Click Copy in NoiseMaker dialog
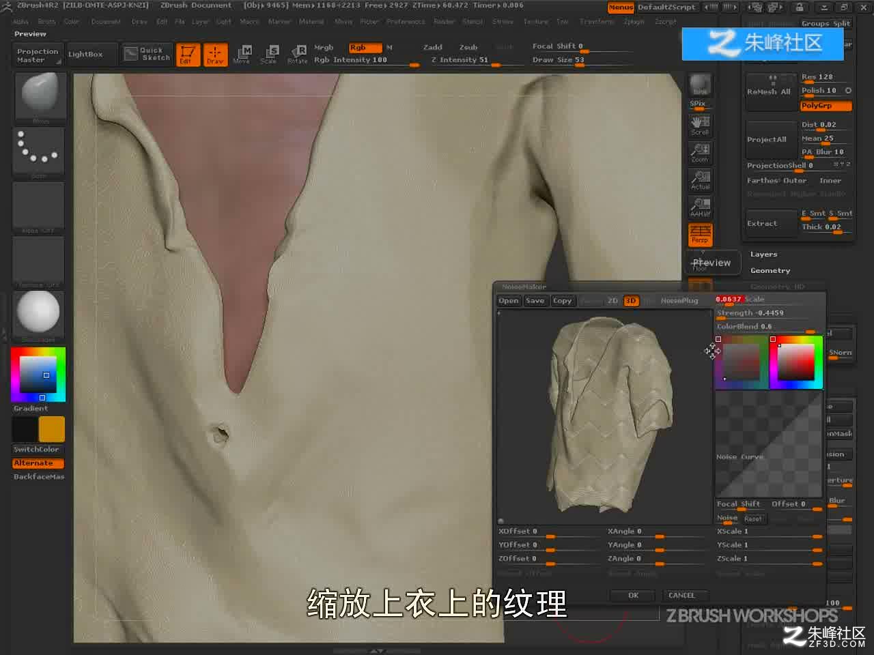This screenshot has width=874, height=655. point(563,301)
